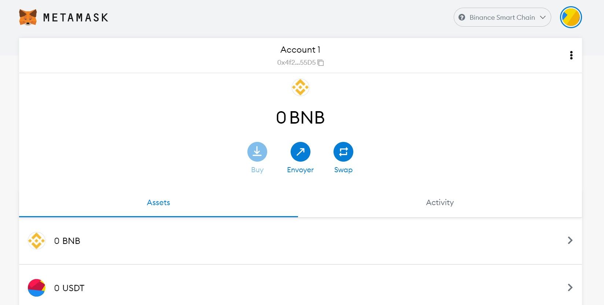The image size is (604, 305).
Task: Open the Binance Smart Chain network dropdown
Action: [502, 17]
